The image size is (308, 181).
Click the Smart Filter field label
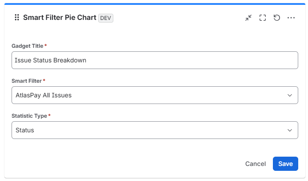[x=27, y=81]
